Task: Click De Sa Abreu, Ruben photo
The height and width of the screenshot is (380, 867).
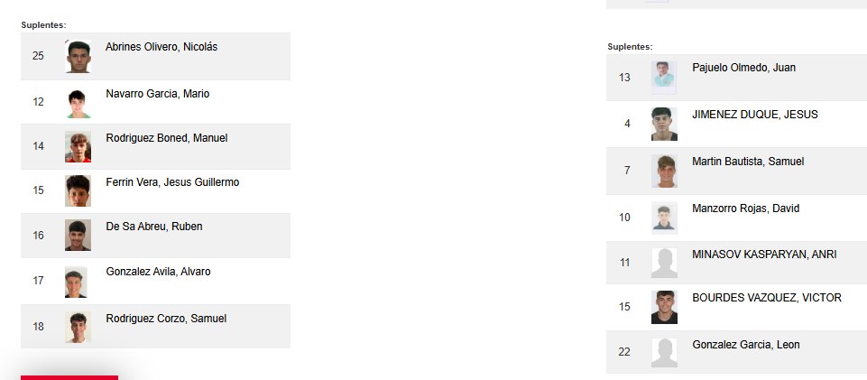Action: [78, 236]
